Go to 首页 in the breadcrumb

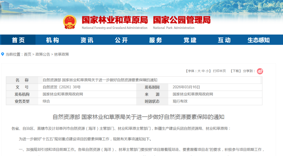tap(28, 54)
